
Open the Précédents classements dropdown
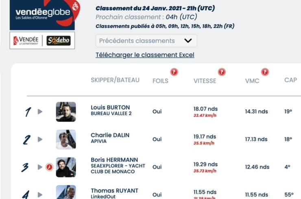146,41
